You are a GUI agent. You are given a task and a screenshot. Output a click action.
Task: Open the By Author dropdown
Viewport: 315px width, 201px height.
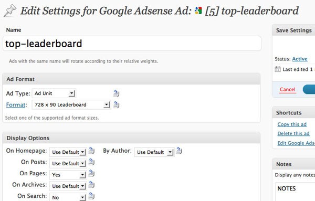[x=154, y=152]
